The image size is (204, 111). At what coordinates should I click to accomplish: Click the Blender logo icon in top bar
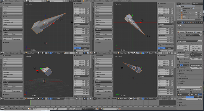[83, 1]
